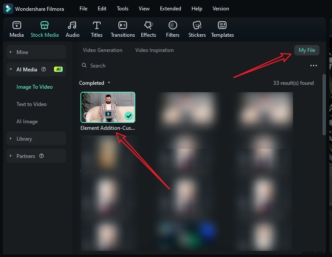Open the Media panel icon
The height and width of the screenshot is (257, 332).
click(x=17, y=29)
